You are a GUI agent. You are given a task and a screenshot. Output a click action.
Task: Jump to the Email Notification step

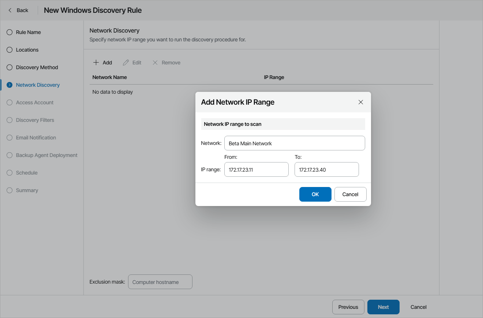36,138
